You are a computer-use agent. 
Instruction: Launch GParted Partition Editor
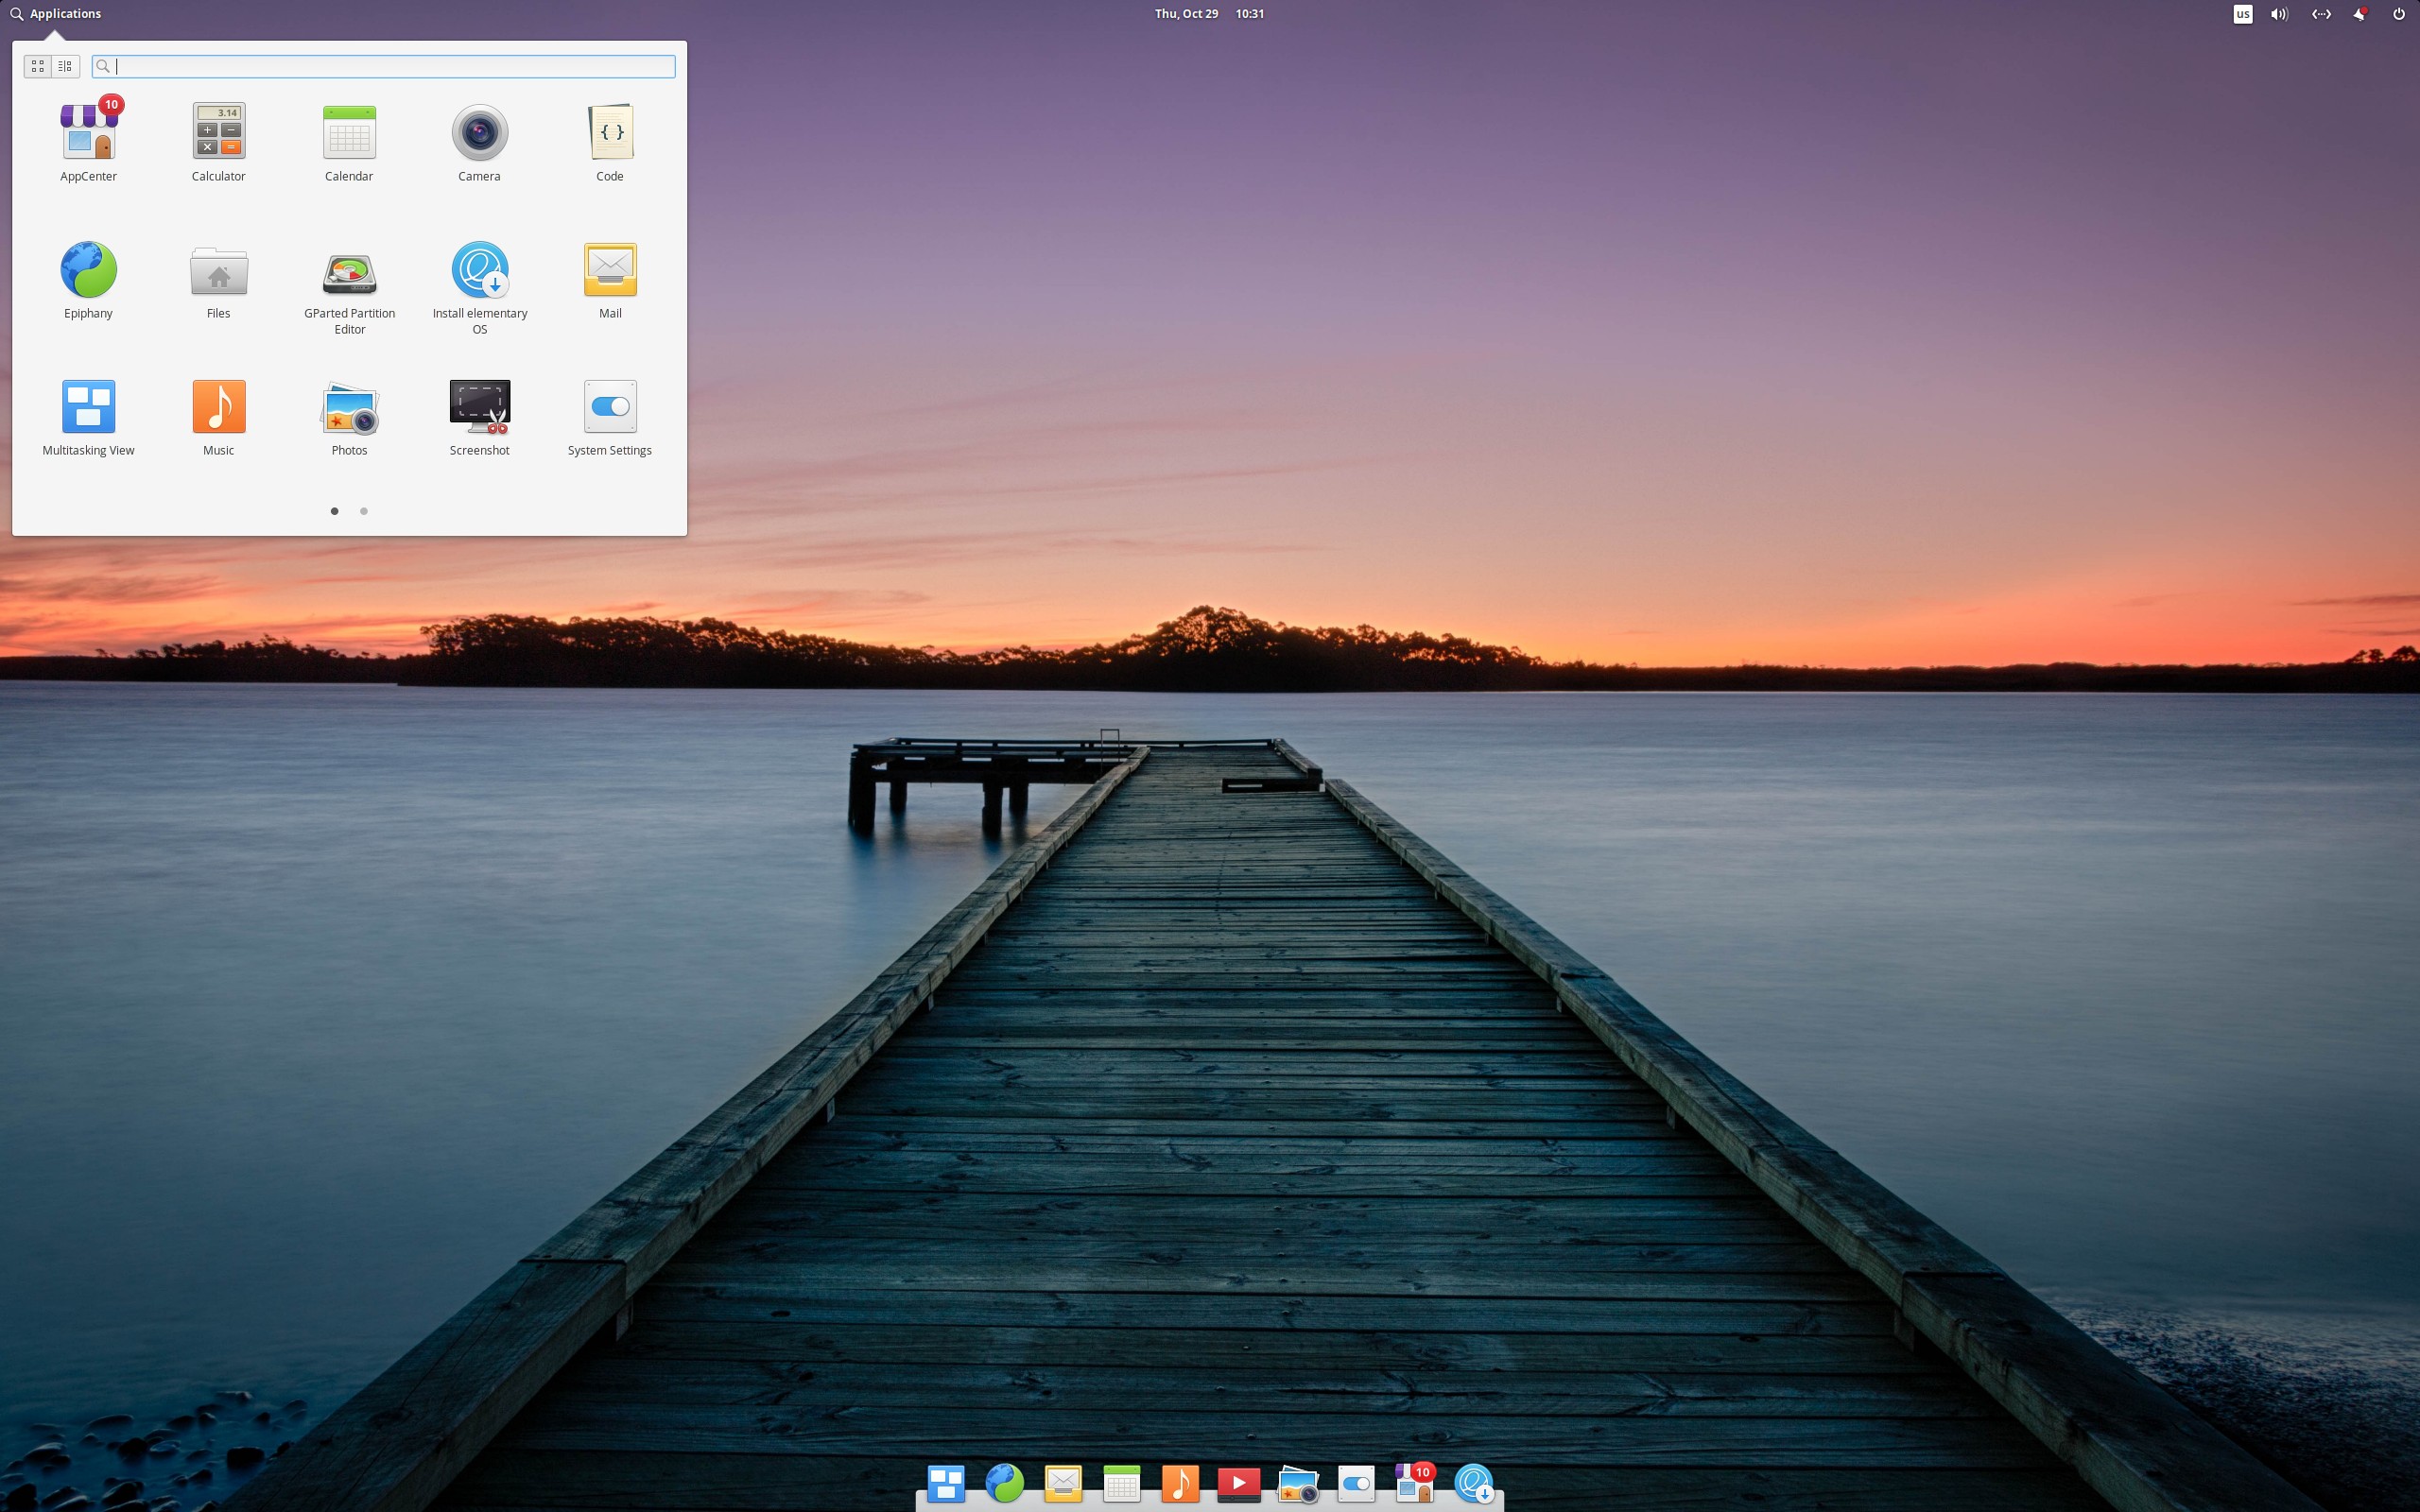pyautogui.click(x=349, y=272)
